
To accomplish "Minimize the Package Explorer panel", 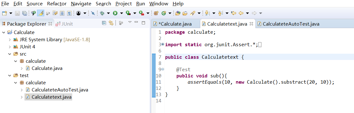I will point(136,22).
